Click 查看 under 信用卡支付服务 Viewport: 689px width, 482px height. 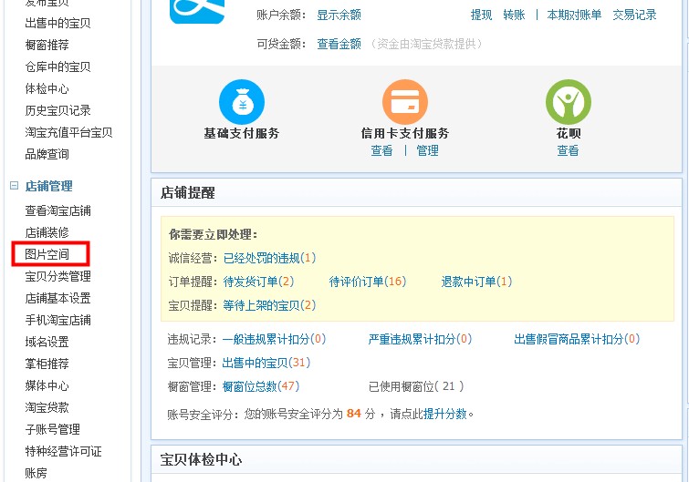(x=381, y=151)
